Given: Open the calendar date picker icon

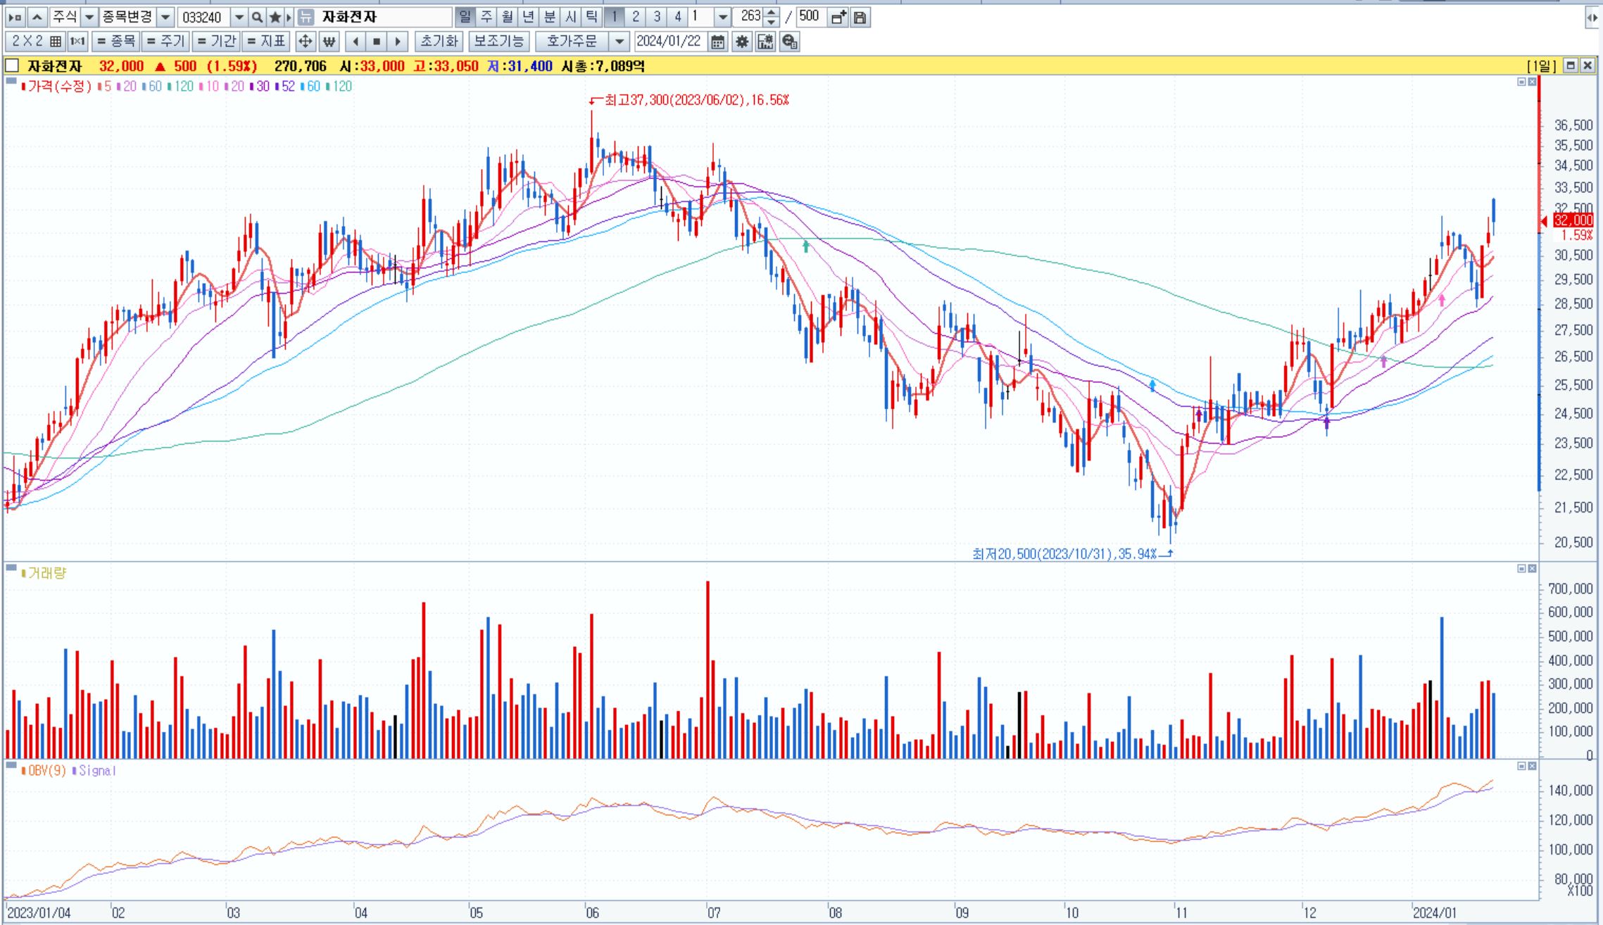Looking at the screenshot, I should pos(717,42).
